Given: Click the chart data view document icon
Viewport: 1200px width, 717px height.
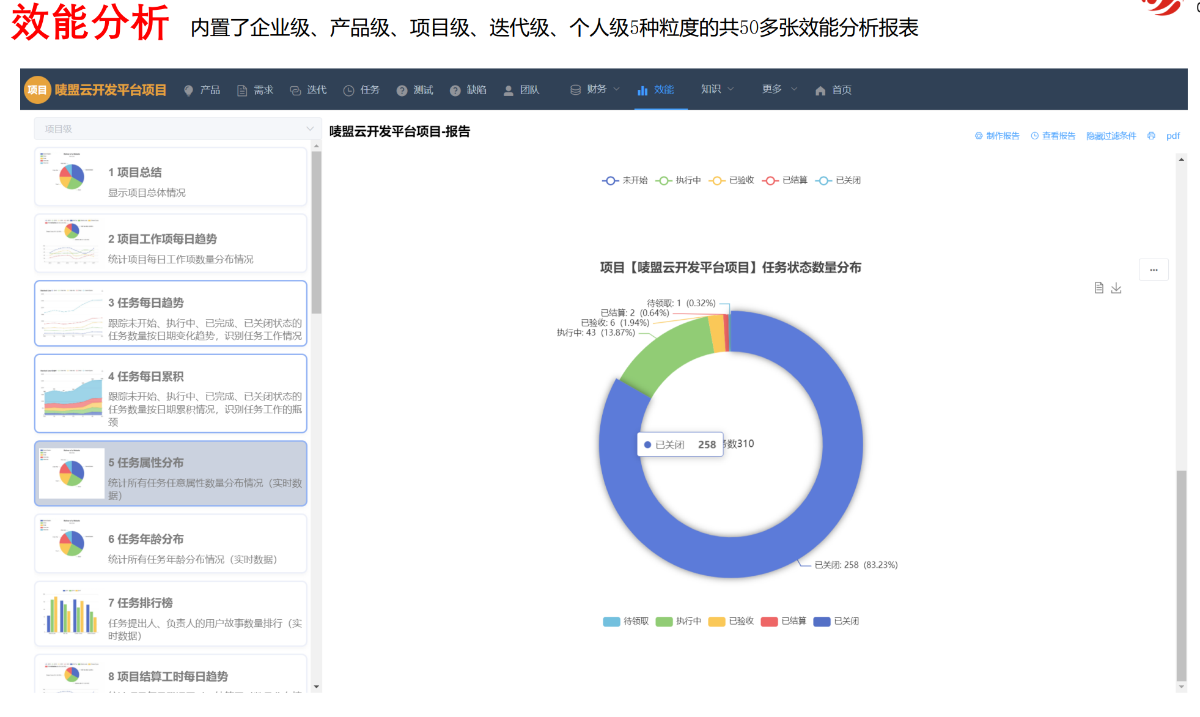Looking at the screenshot, I should (x=1099, y=288).
